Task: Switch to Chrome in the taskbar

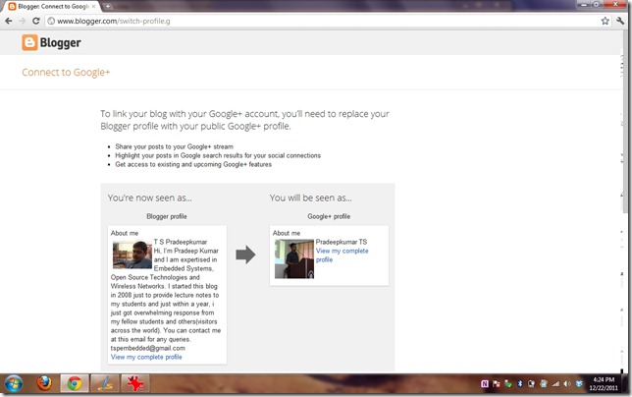Action: click(75, 383)
